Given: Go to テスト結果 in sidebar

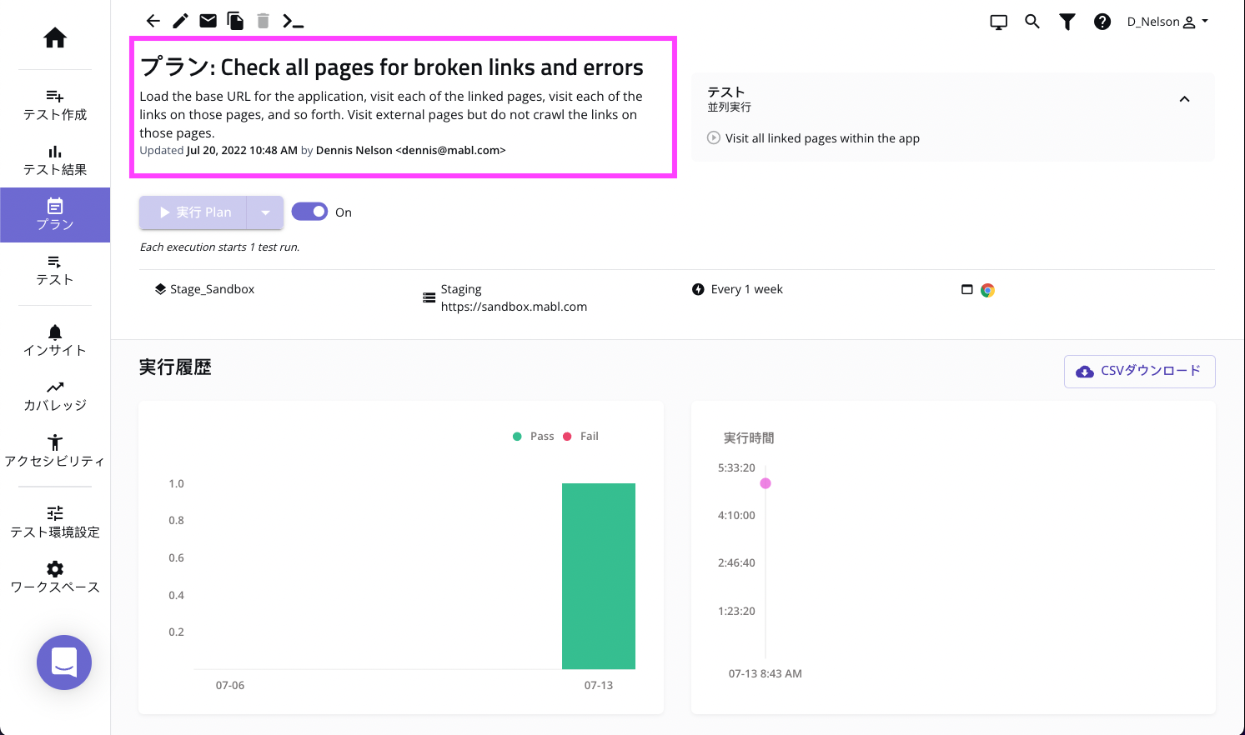Looking at the screenshot, I should (55, 160).
